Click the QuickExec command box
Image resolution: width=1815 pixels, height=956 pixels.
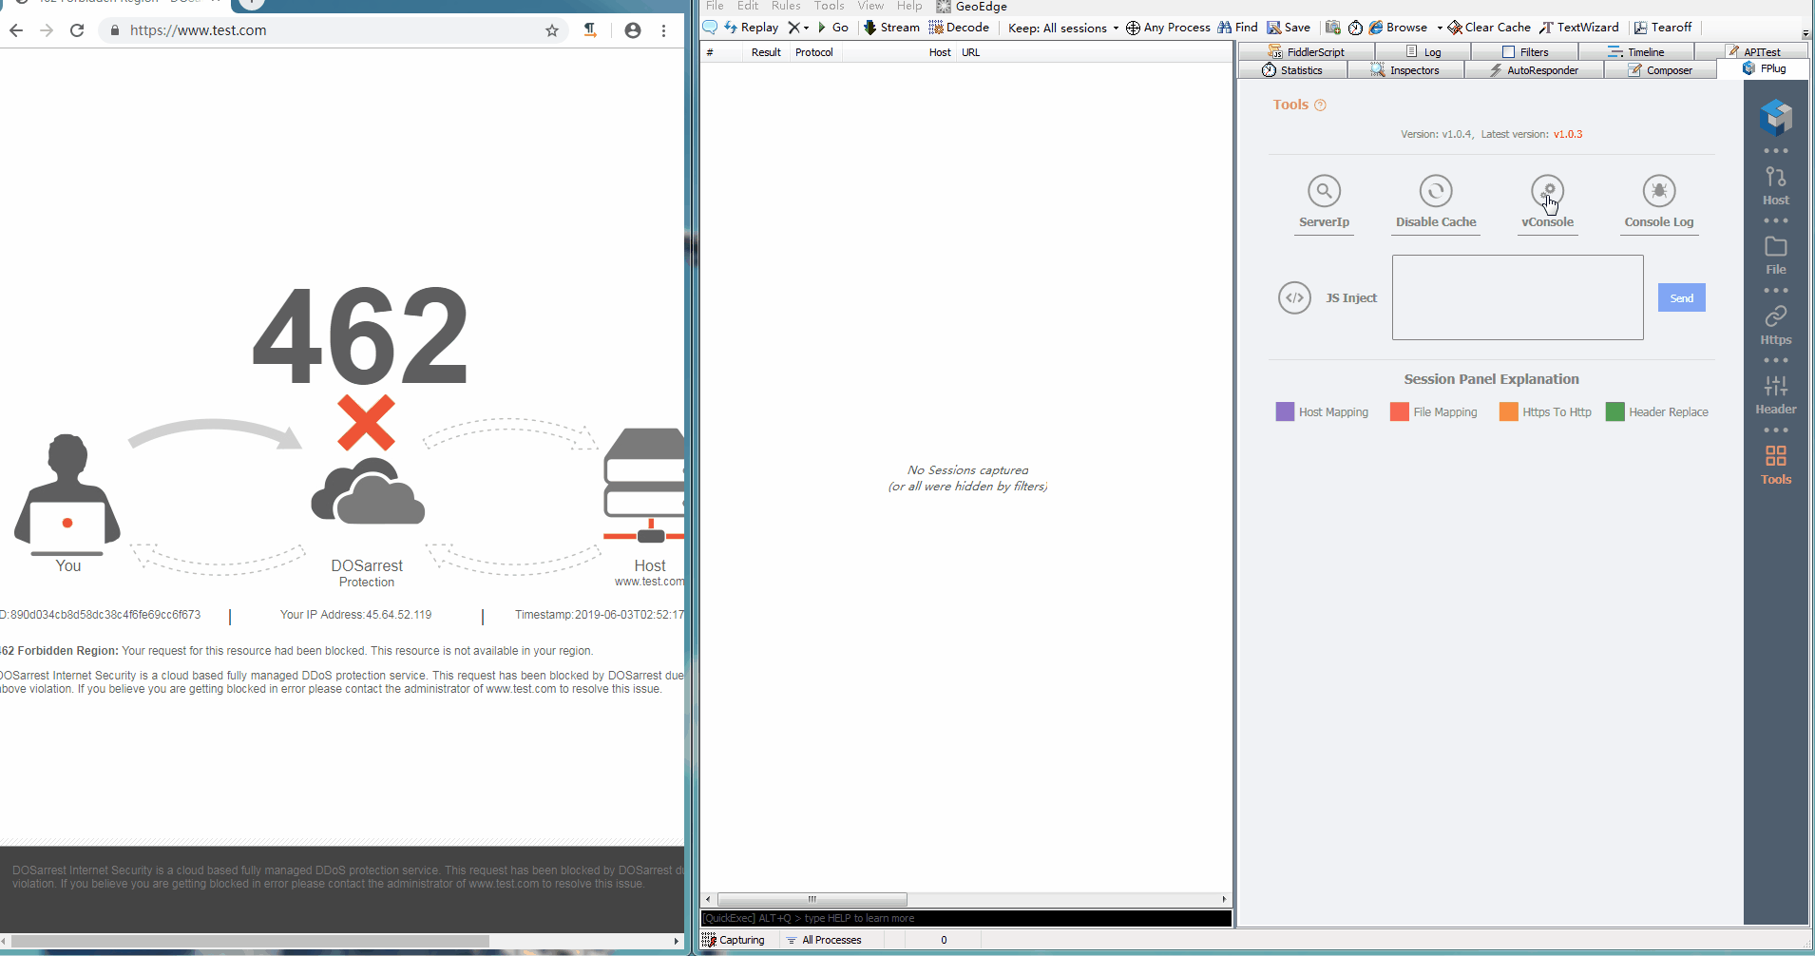click(966, 918)
